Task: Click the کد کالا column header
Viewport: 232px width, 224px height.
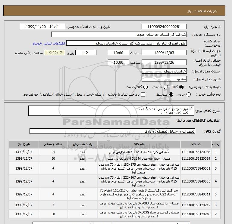Action: pos(196,144)
